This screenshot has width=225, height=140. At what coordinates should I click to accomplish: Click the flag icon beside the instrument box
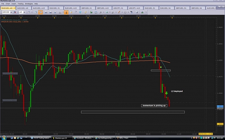(x=15, y=12)
